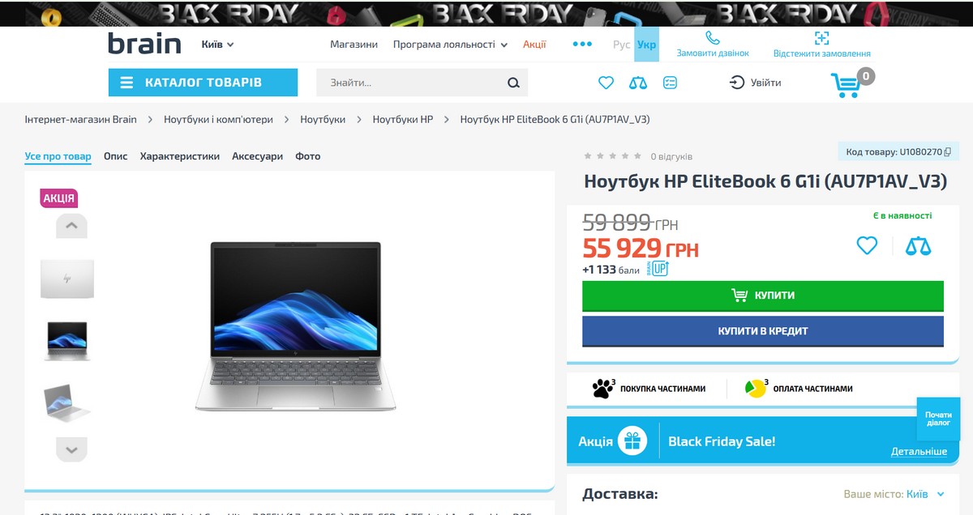Screen dimensions: 973x515
Task: Switch to the Характеристики tab
Action: click(x=180, y=156)
